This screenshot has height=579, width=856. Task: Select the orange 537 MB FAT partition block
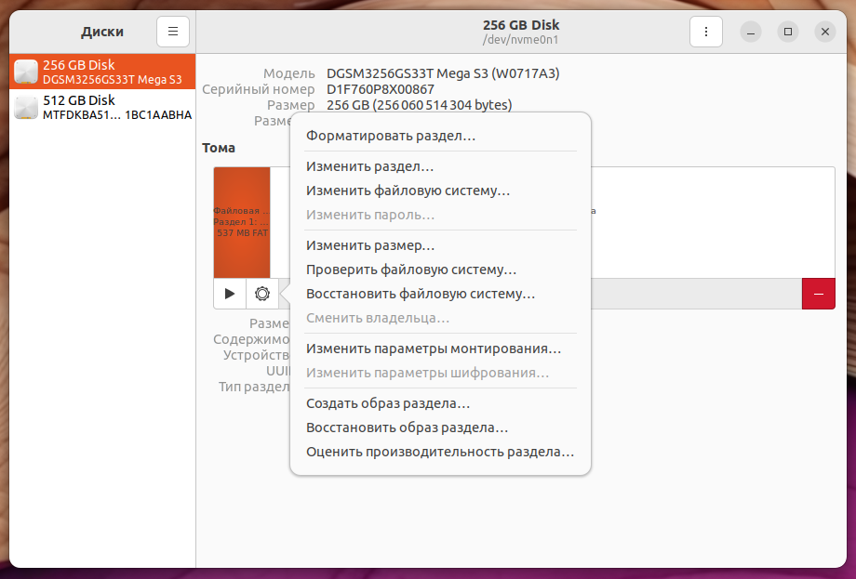242,222
